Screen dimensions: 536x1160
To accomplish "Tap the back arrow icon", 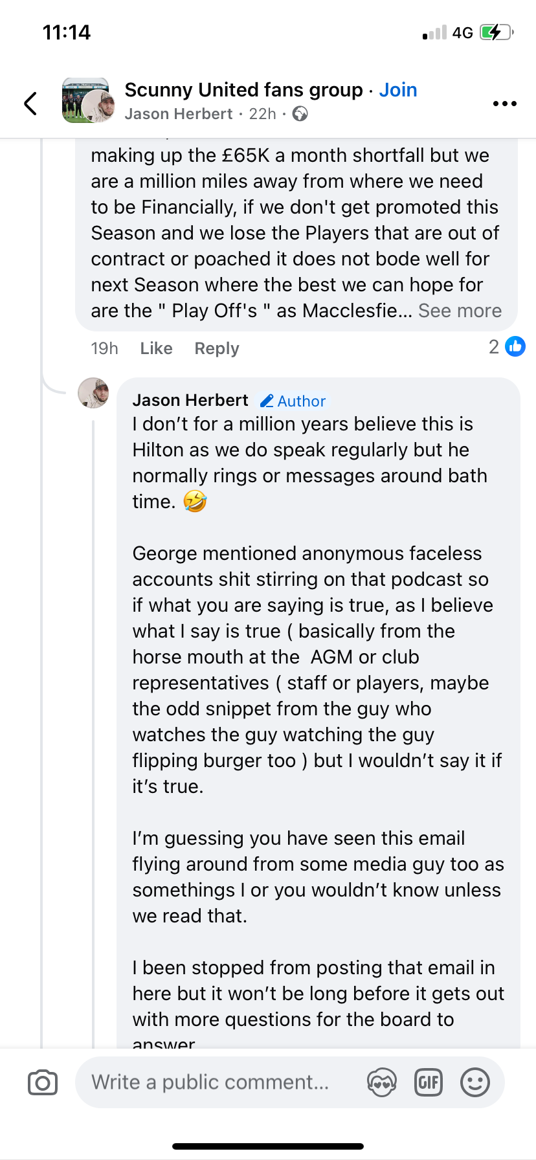I will pyautogui.click(x=30, y=103).
